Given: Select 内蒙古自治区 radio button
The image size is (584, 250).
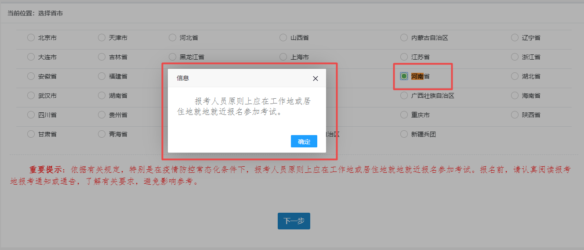Looking at the screenshot, I should pos(404,38).
